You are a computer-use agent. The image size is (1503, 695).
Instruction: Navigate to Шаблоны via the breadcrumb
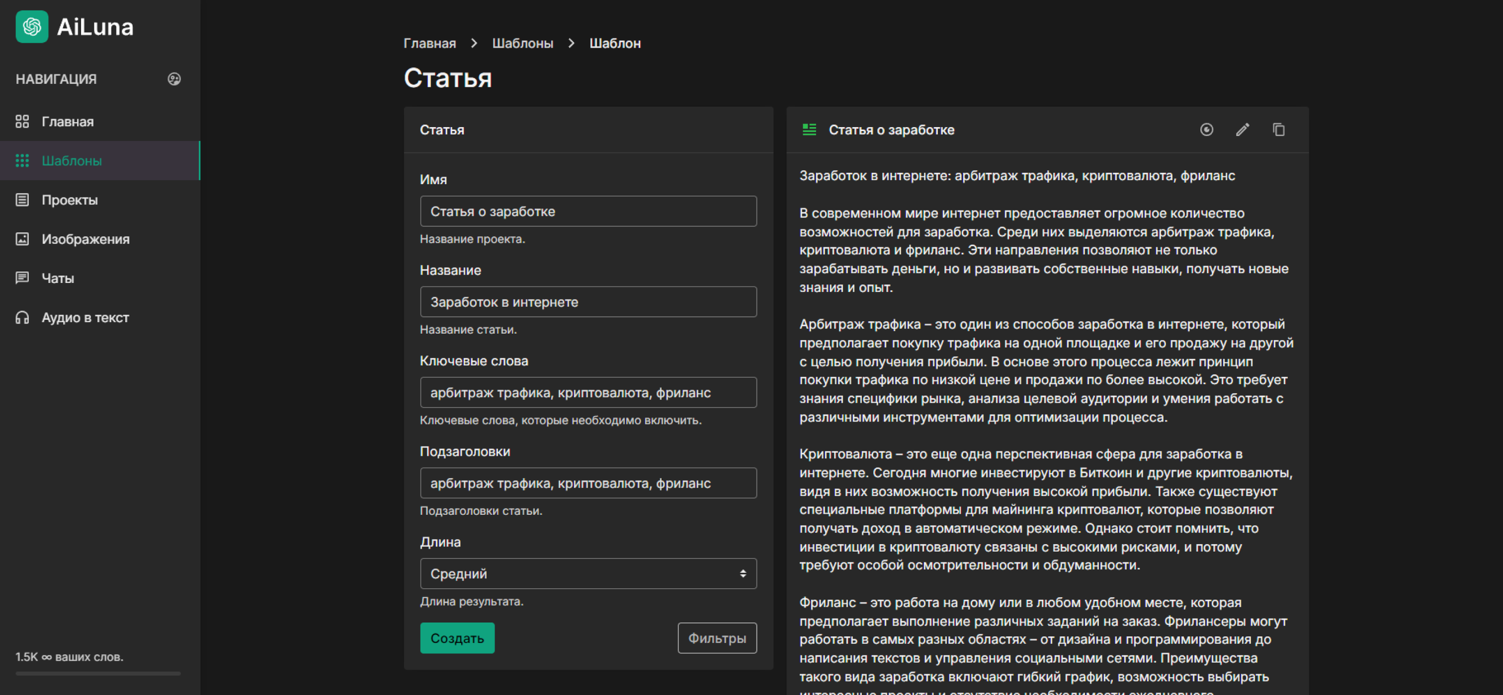pyautogui.click(x=523, y=43)
